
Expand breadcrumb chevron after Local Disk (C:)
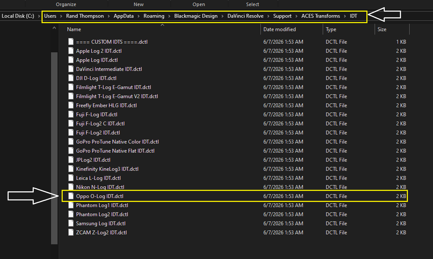pyautogui.click(x=39, y=16)
